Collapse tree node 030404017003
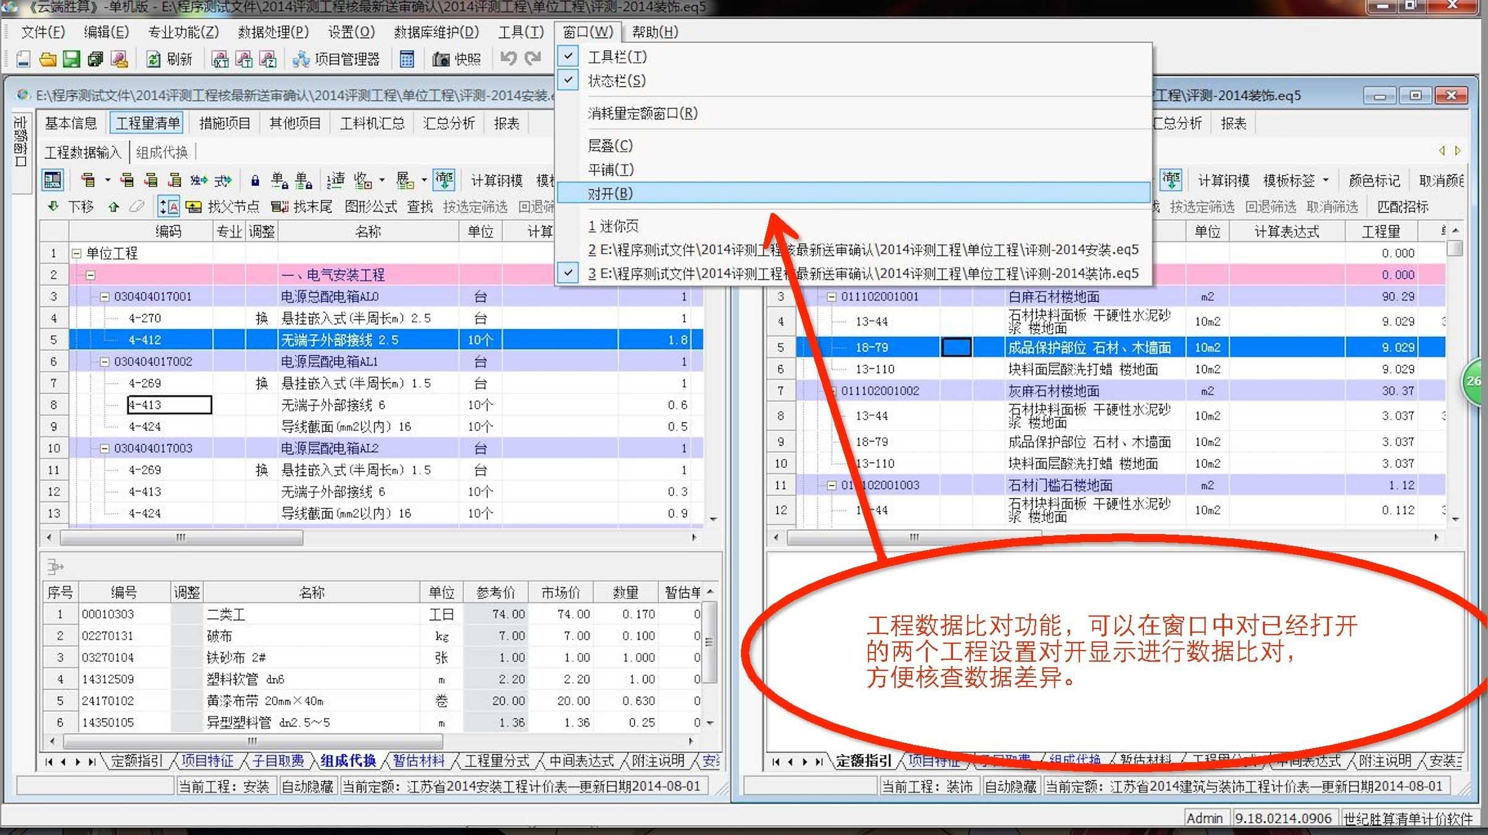 point(105,448)
